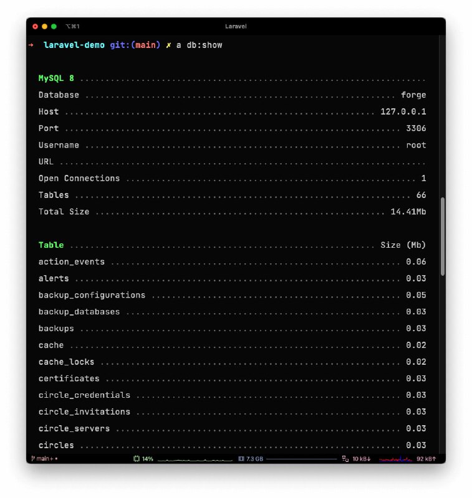Click the CPU usage graph line
The height and width of the screenshot is (498, 472).
195,459
